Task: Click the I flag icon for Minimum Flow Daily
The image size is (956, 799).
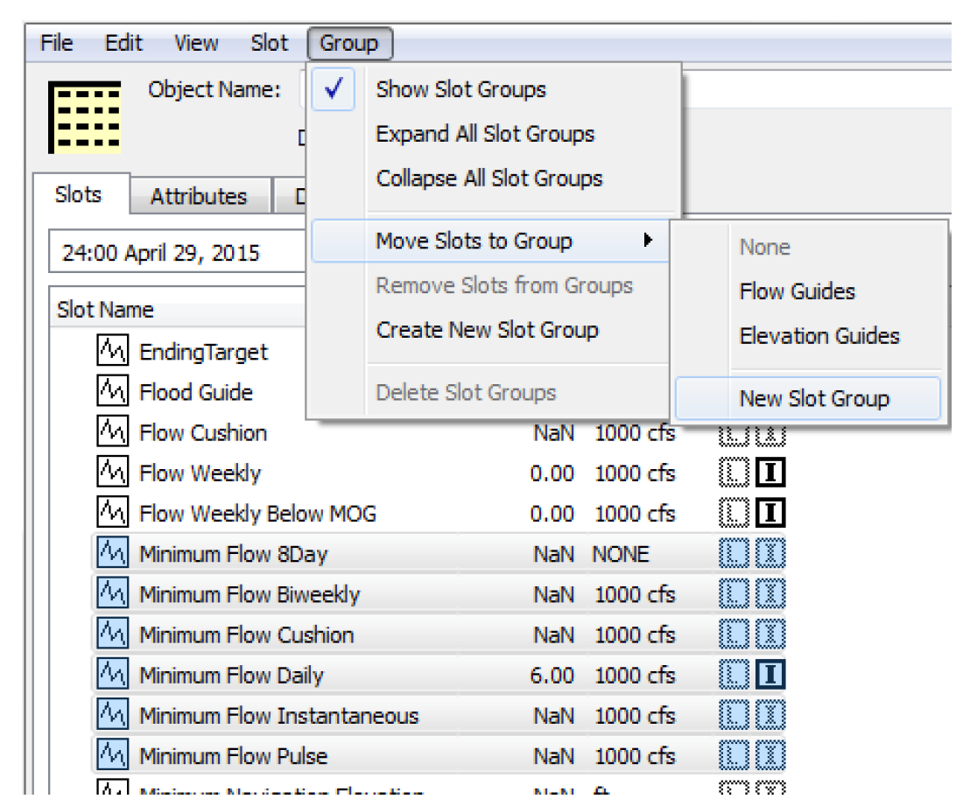Action: coord(770,675)
